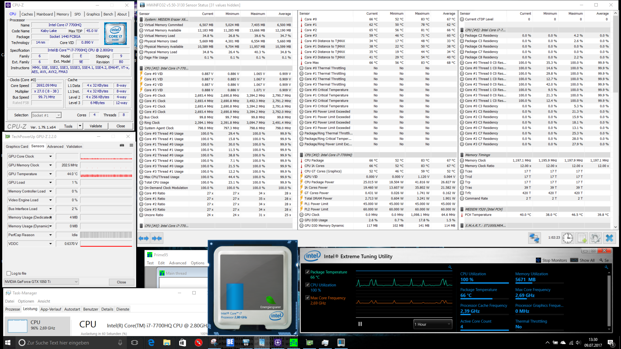Uncheck Package Temperature in Intel XTU

[x=308, y=272]
